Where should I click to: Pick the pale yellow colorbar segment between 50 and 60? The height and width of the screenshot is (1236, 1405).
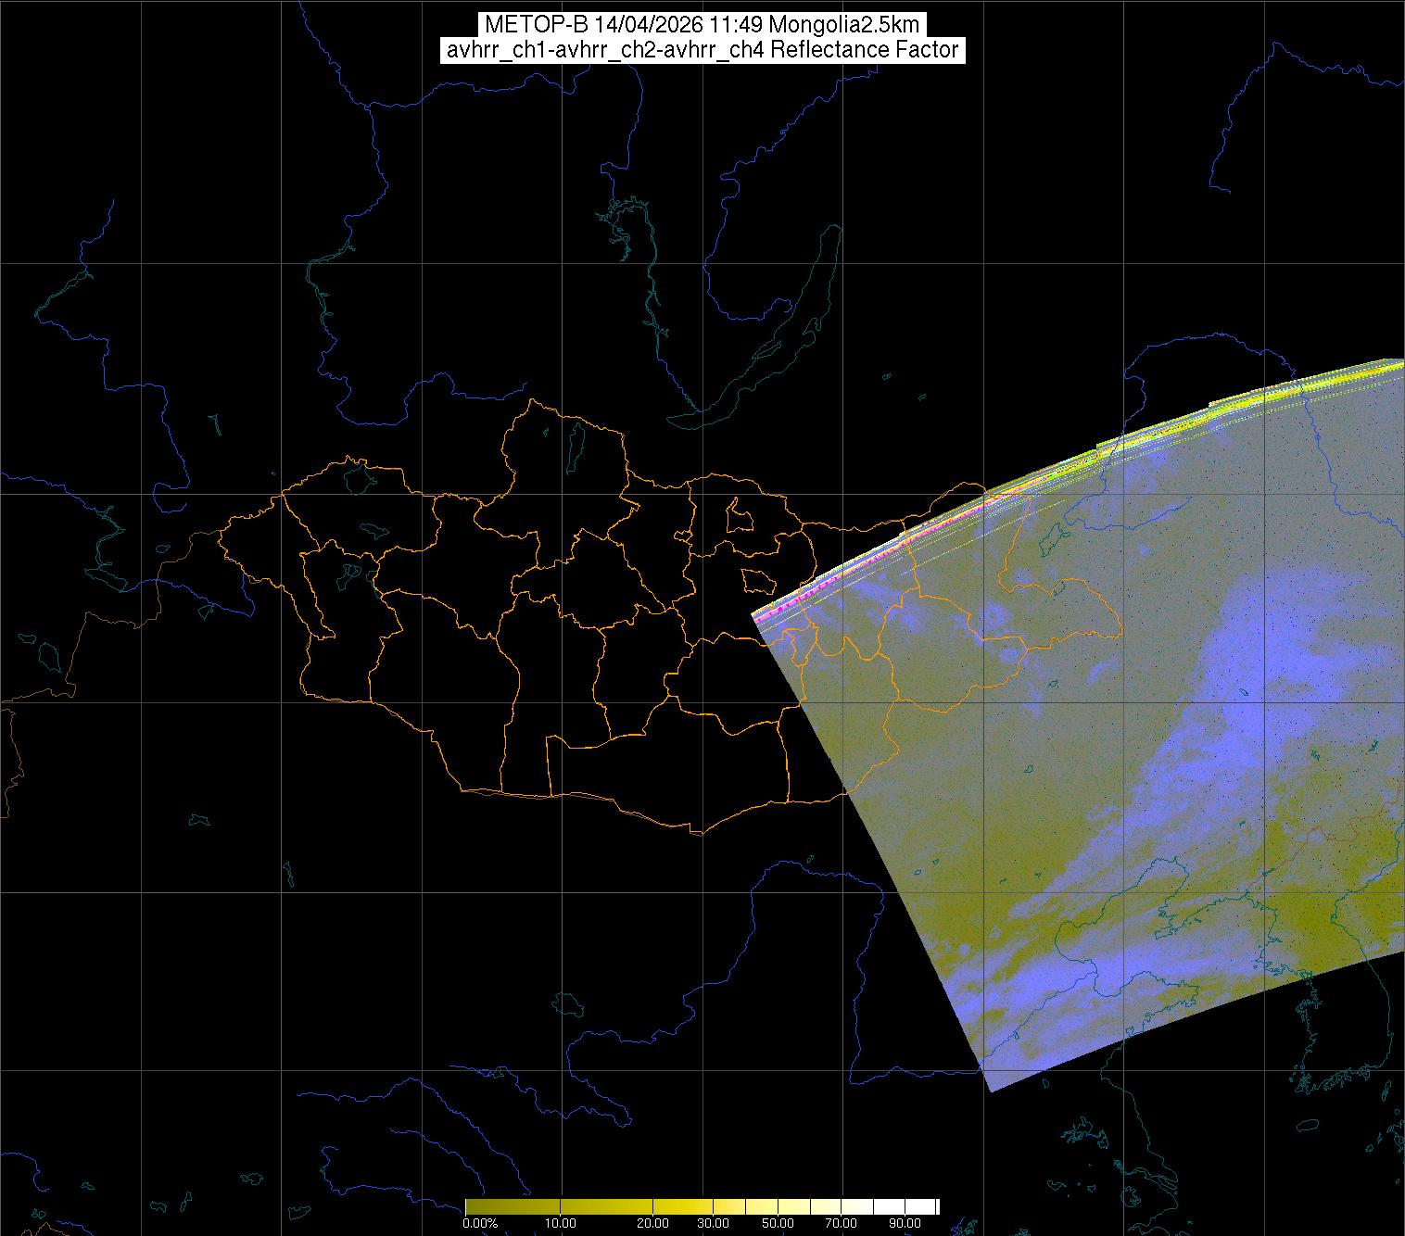click(x=793, y=1206)
